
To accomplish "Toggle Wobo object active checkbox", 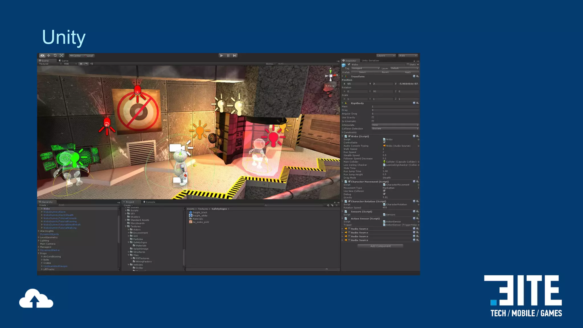I will click(349, 64).
